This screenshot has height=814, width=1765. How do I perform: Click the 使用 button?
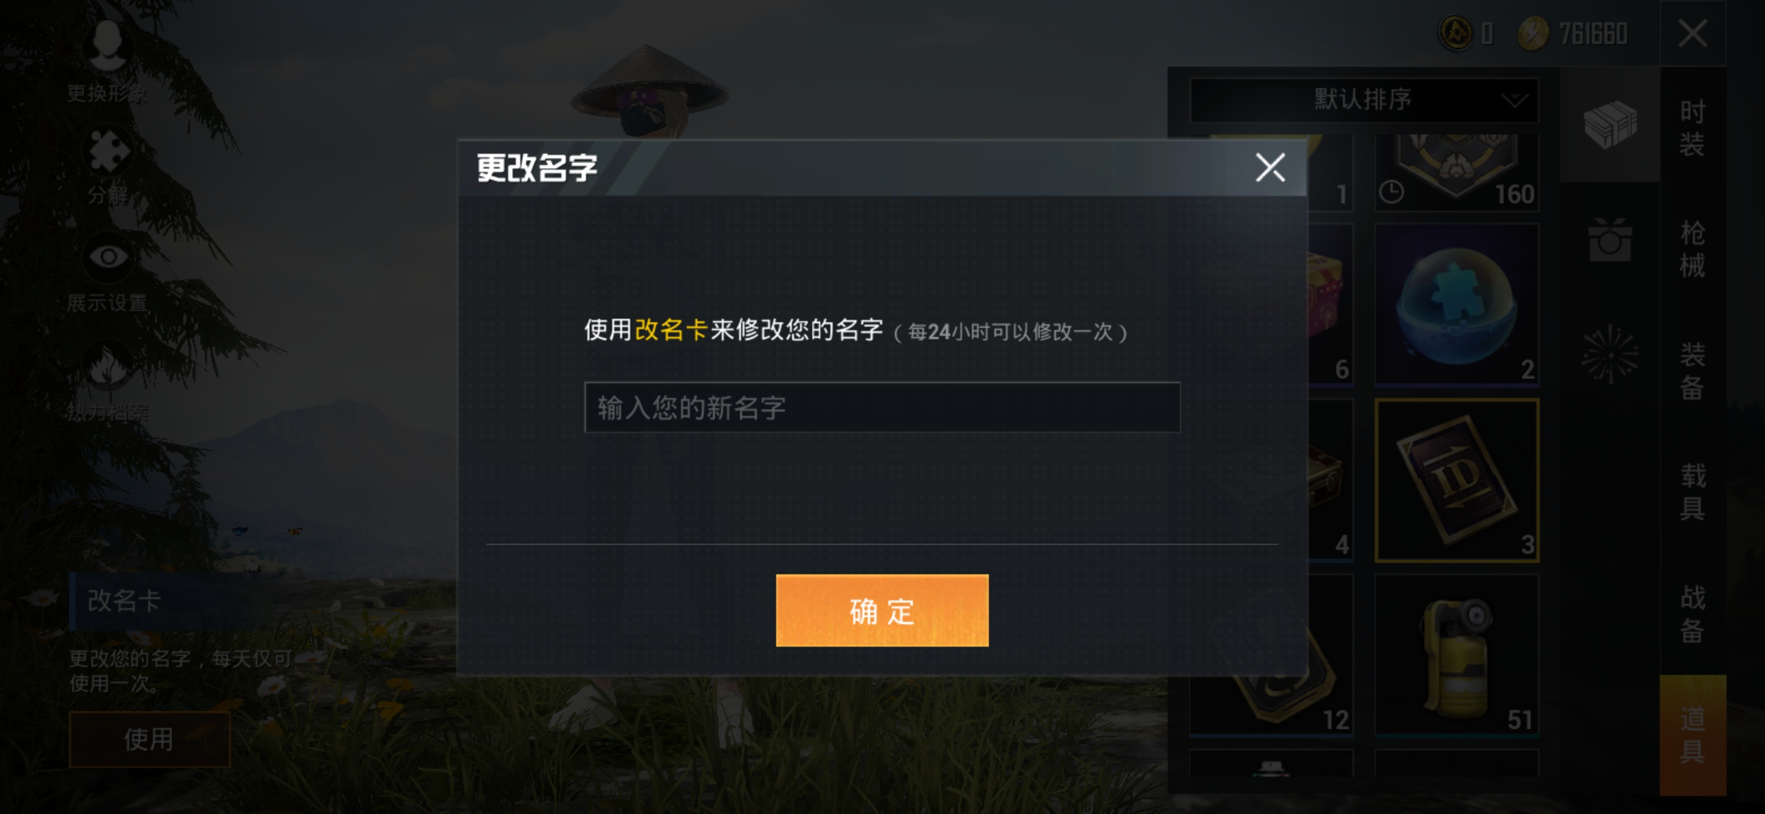(149, 739)
